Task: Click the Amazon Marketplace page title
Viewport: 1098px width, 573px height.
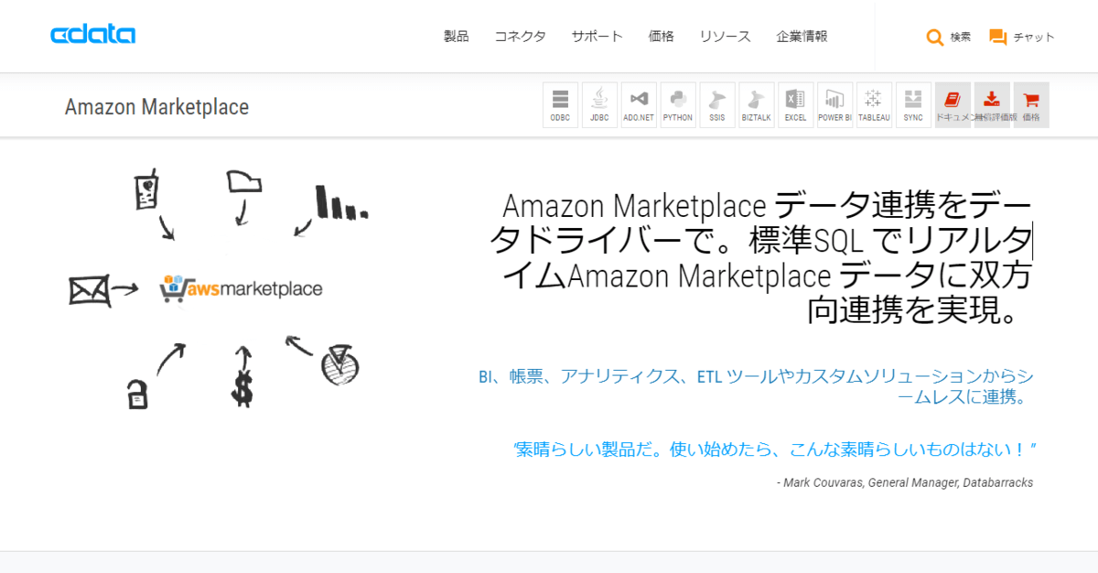Action: pyautogui.click(x=156, y=107)
